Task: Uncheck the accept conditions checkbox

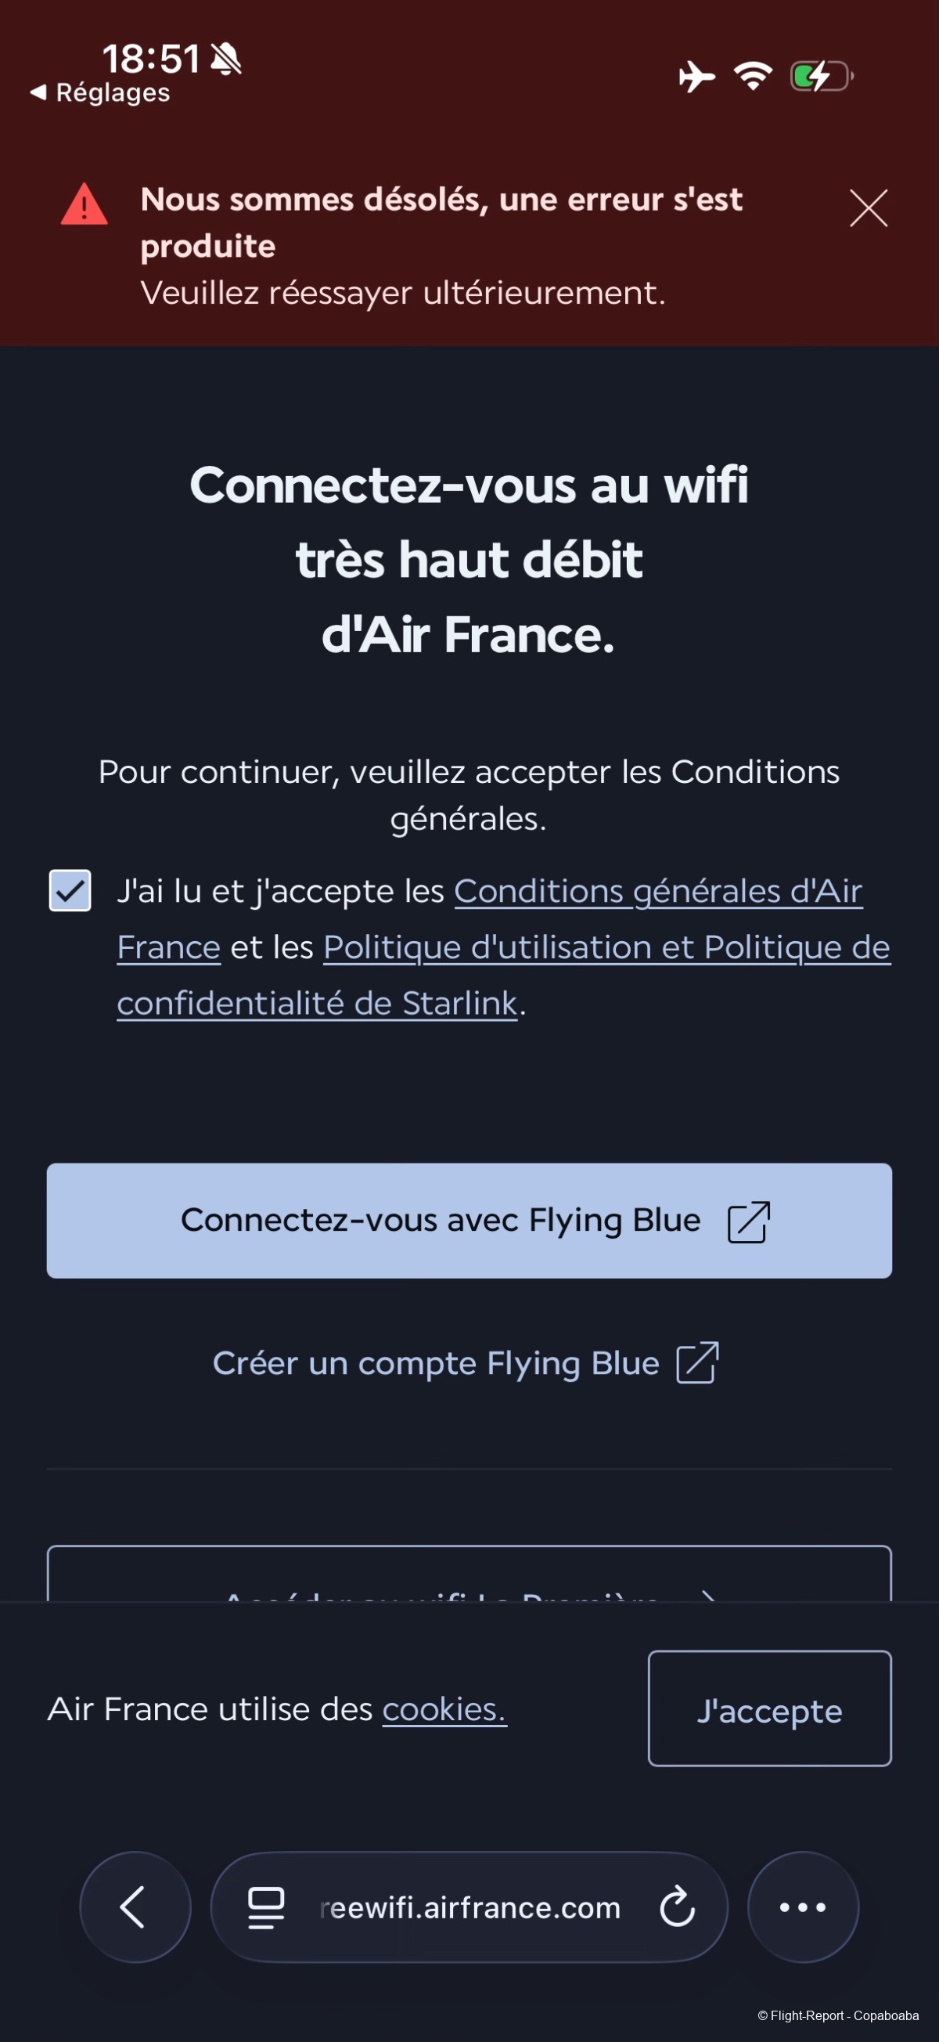Action: coord(70,891)
